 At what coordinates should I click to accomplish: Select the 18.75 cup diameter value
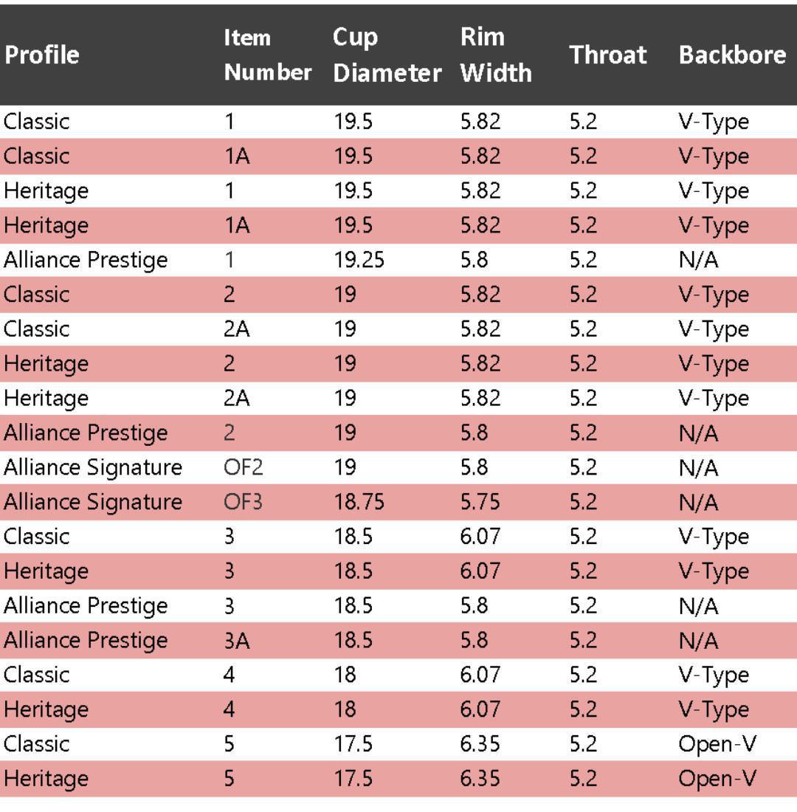359,502
